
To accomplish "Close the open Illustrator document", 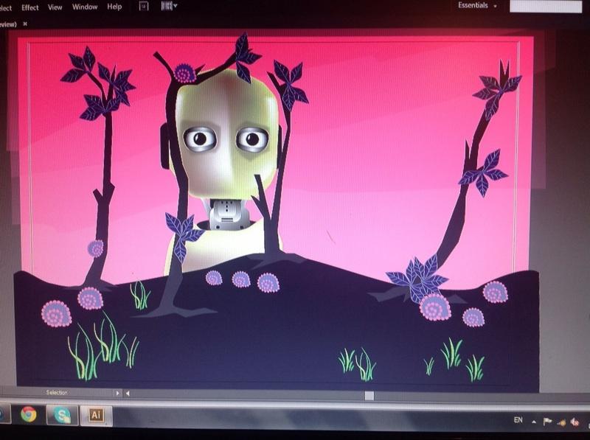I will click(24, 24).
